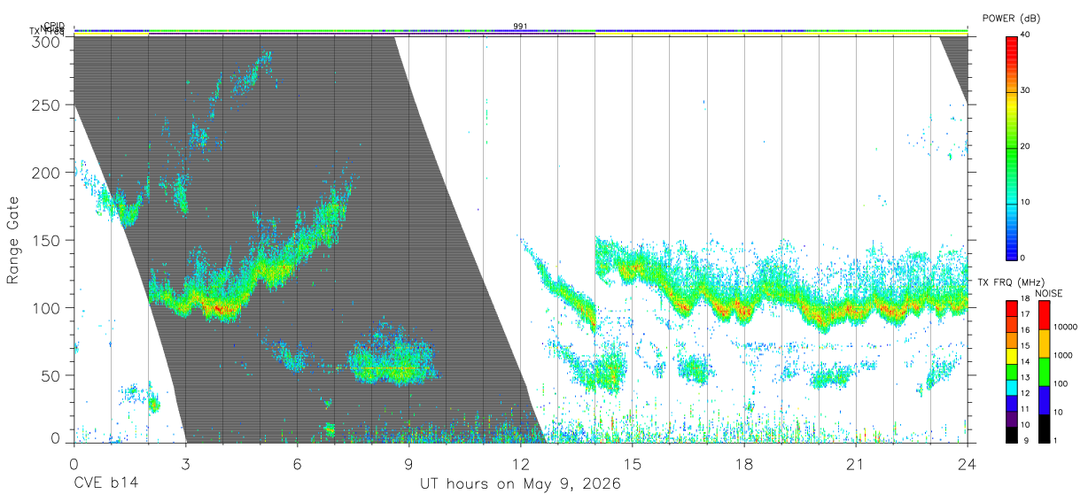Click the 'UT hours on May 9, 2026' axis title

click(520, 484)
